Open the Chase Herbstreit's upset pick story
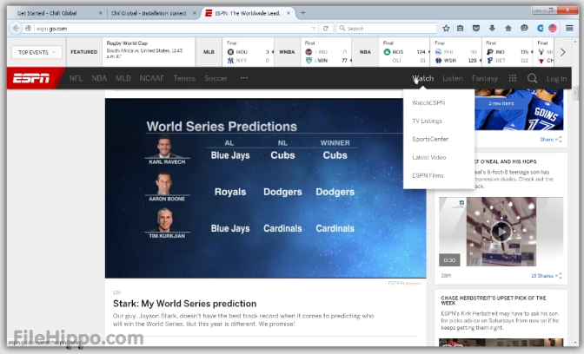Image resolution: width=584 pixels, height=354 pixels. tap(494, 300)
